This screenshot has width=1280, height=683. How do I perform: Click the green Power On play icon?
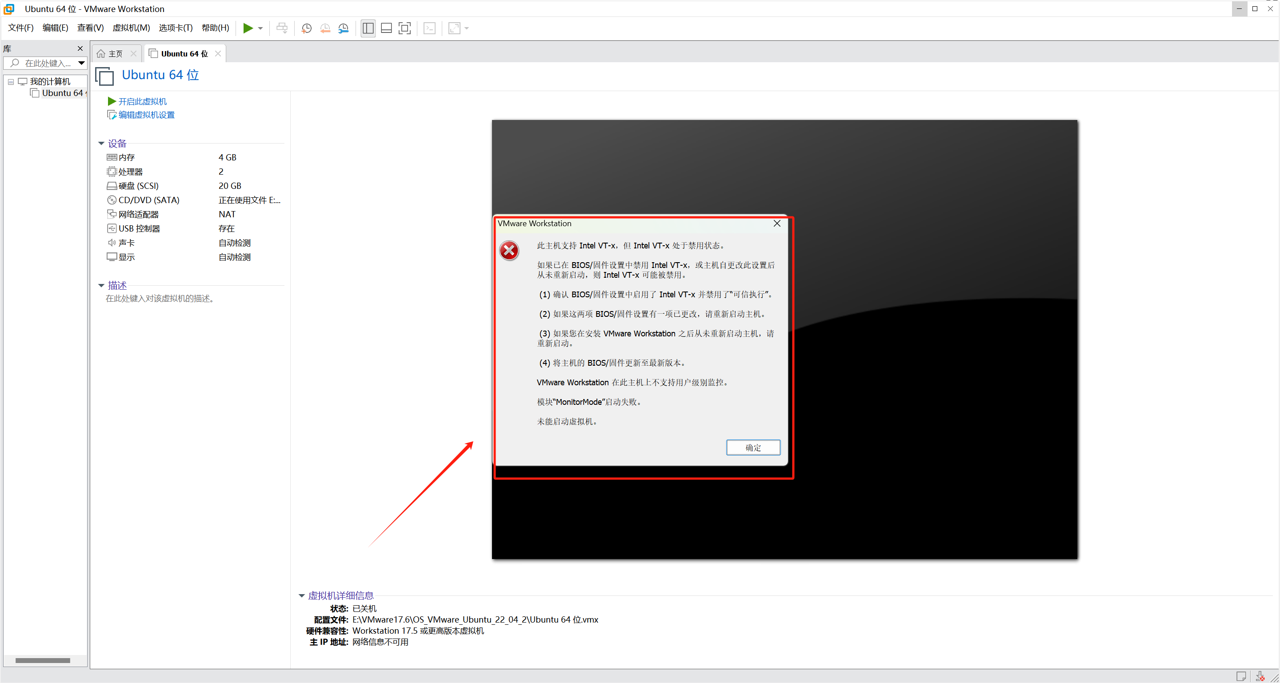point(248,28)
